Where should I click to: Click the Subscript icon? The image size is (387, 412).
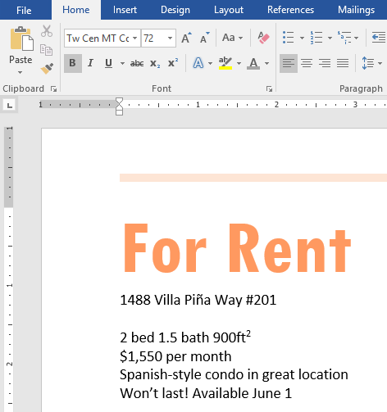(155, 63)
